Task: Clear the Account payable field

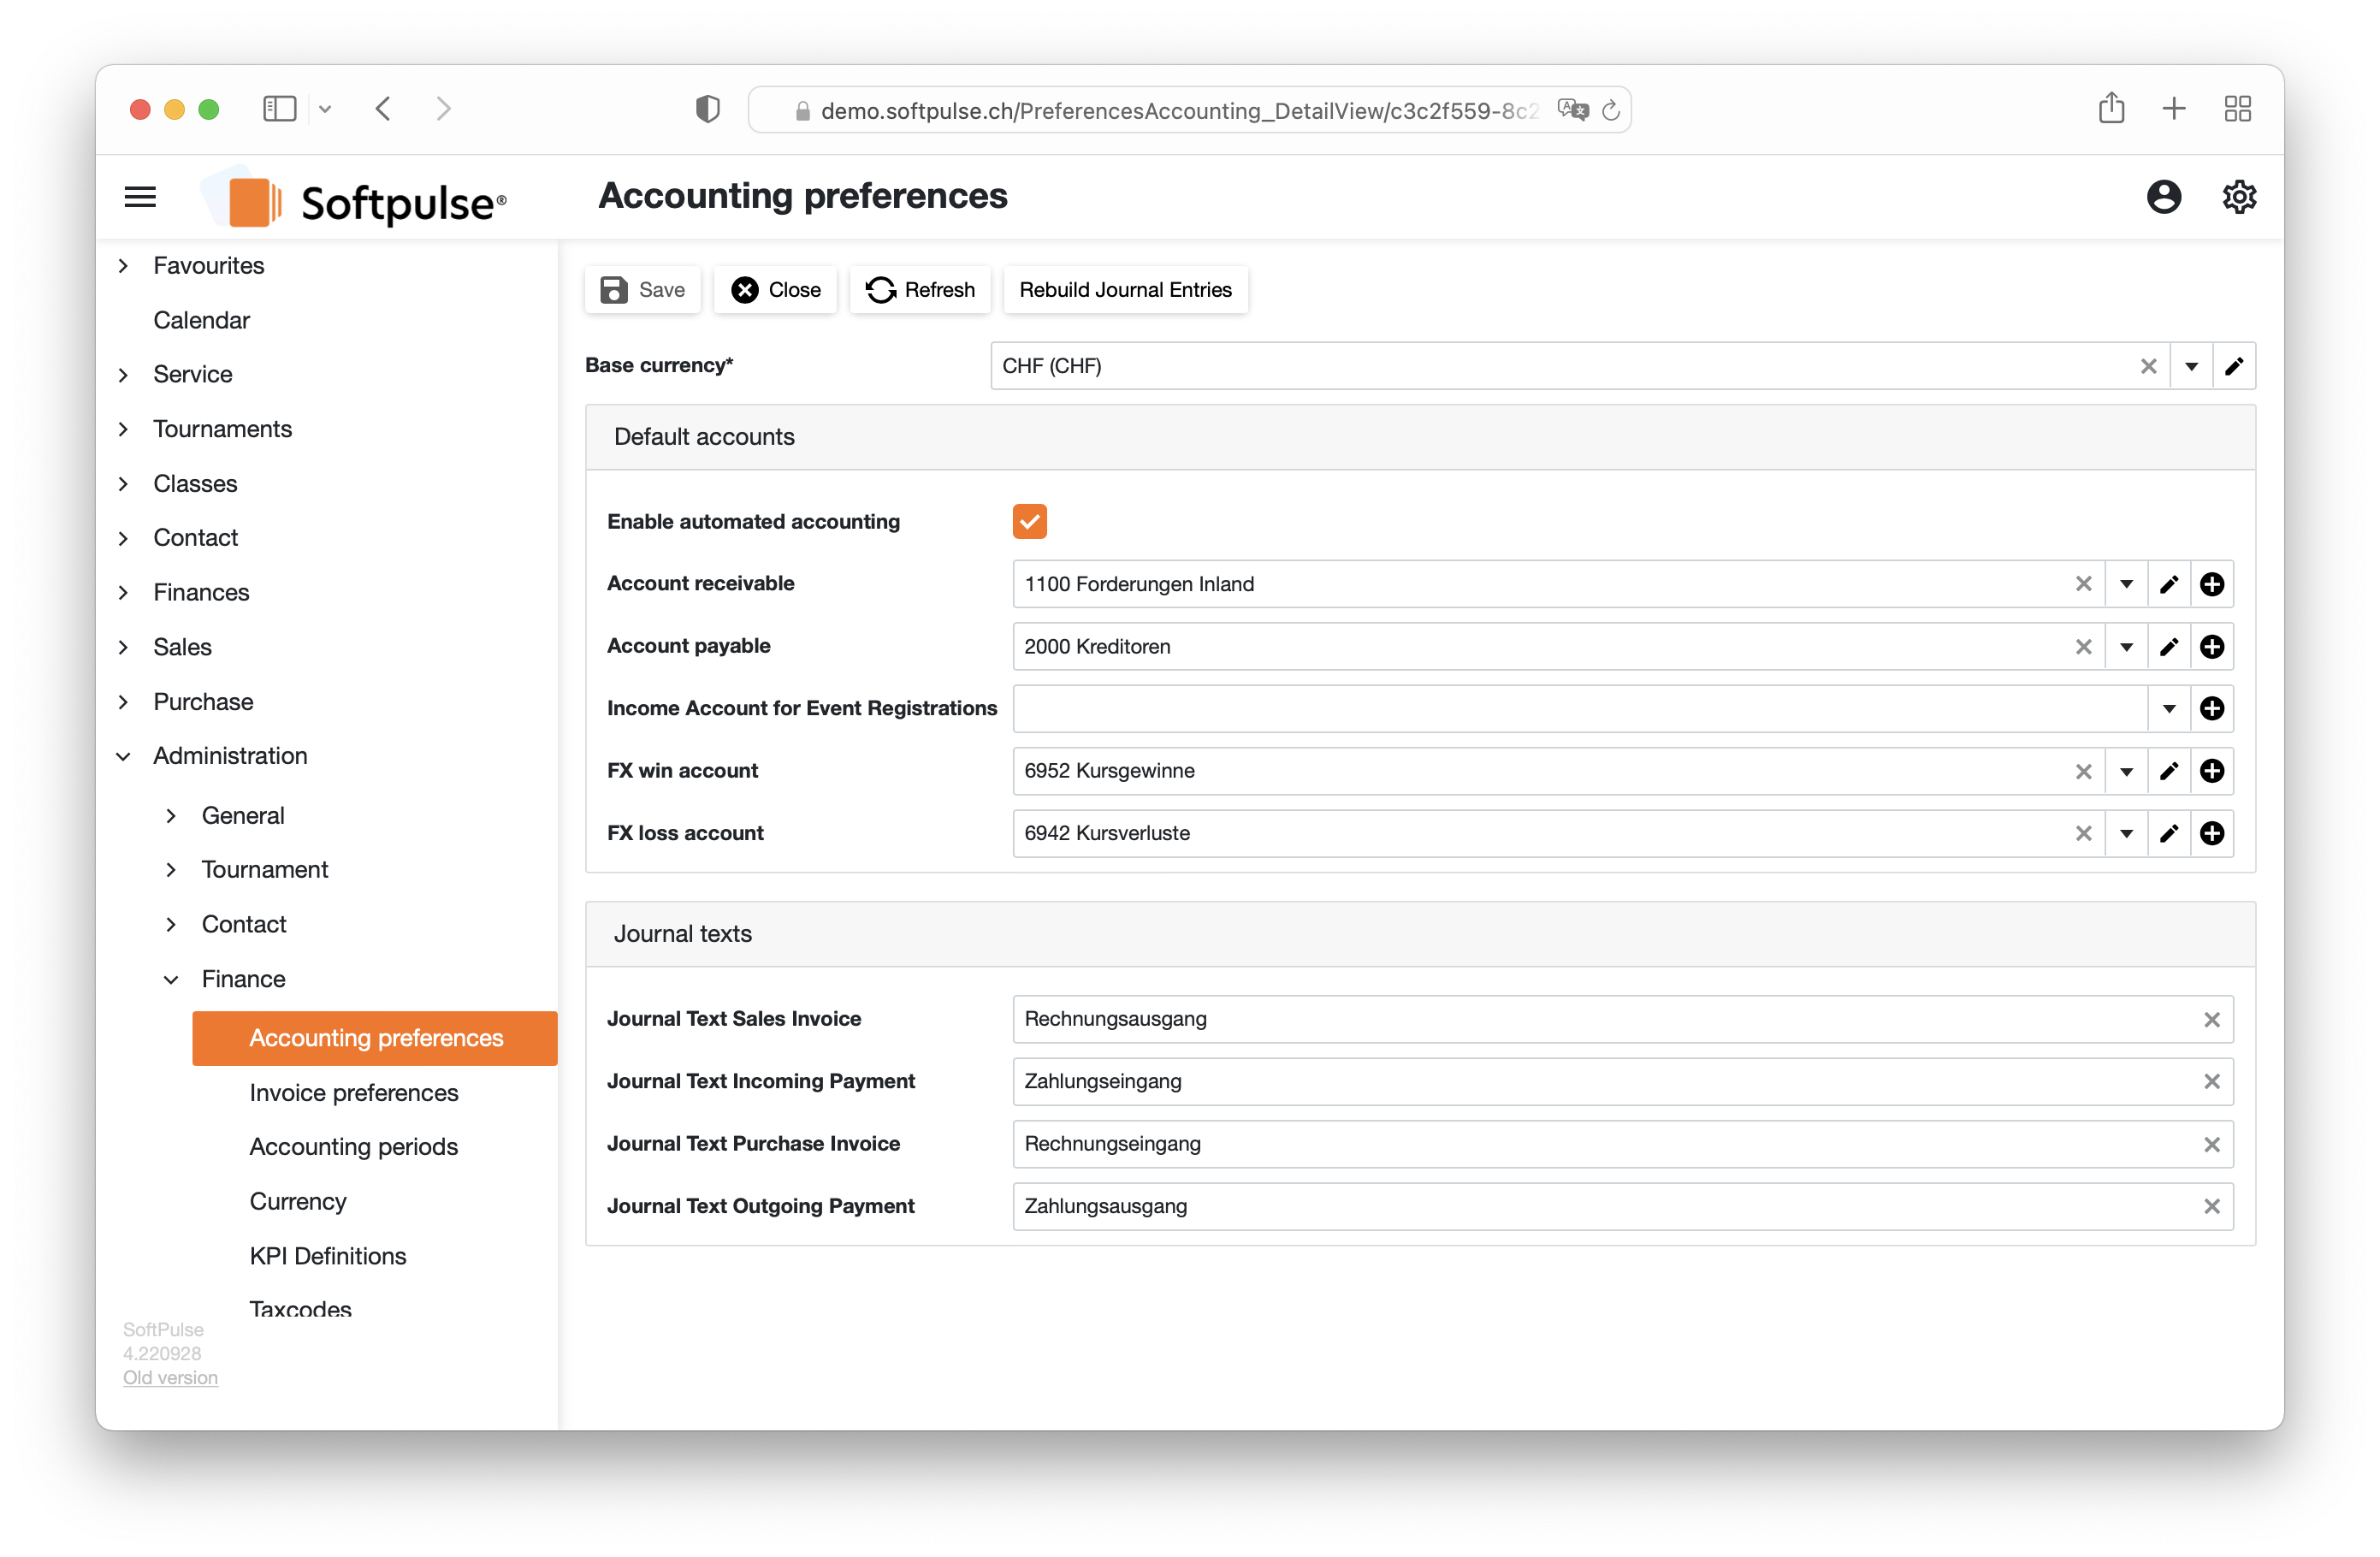Action: 2083,647
